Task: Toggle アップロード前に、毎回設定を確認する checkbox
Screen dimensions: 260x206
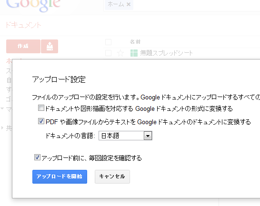Action: (37, 157)
